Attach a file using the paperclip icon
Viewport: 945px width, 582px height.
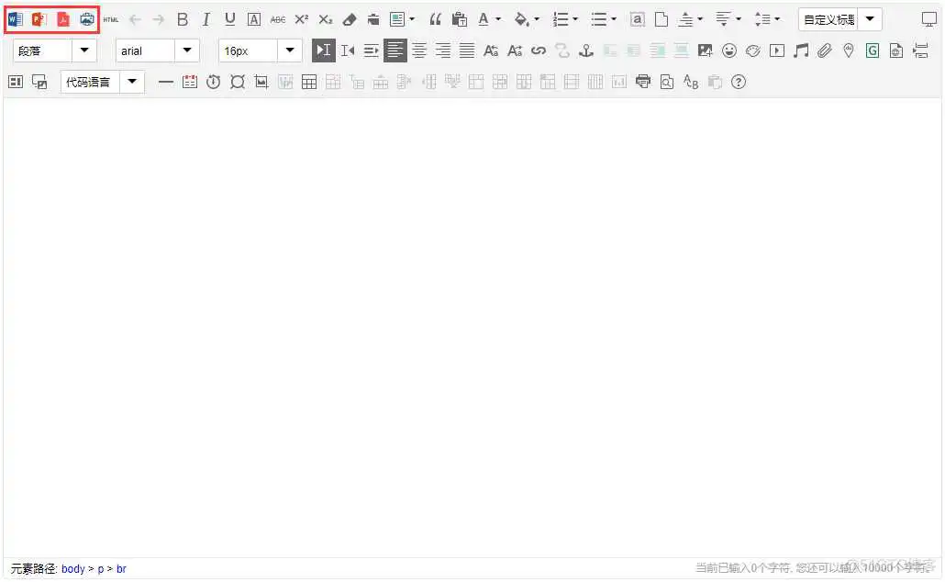pyautogui.click(x=825, y=51)
